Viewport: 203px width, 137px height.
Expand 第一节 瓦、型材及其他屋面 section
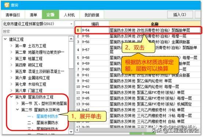(x=17, y=103)
